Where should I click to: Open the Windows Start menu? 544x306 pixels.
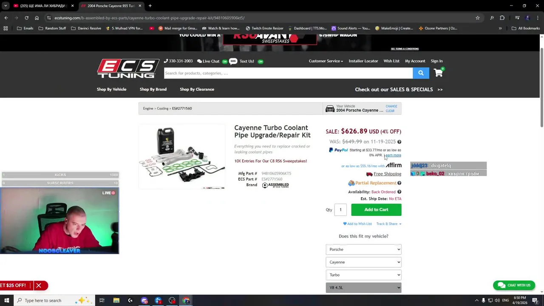pos(6,300)
